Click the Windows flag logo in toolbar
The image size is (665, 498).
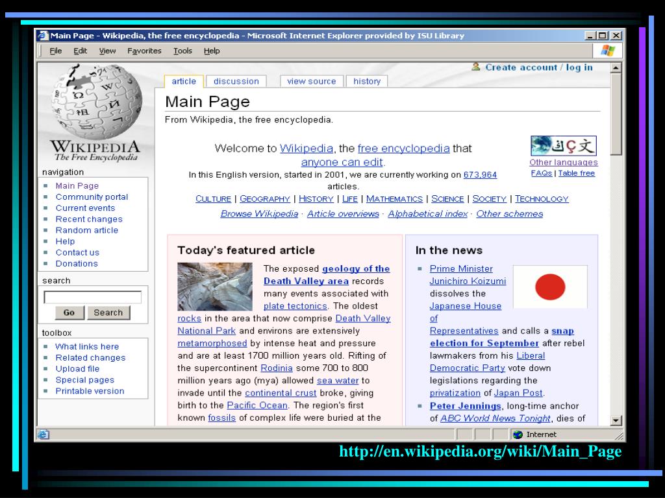(608, 51)
